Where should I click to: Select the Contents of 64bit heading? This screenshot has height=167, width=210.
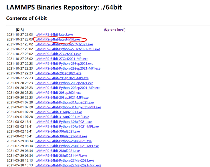27,18
